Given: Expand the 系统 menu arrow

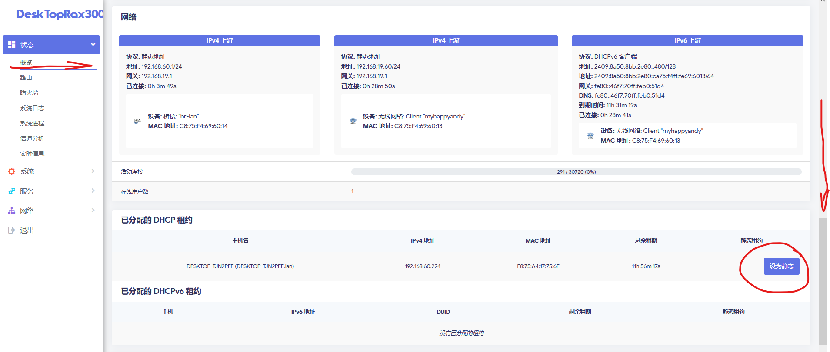Looking at the screenshot, I should click(x=93, y=171).
